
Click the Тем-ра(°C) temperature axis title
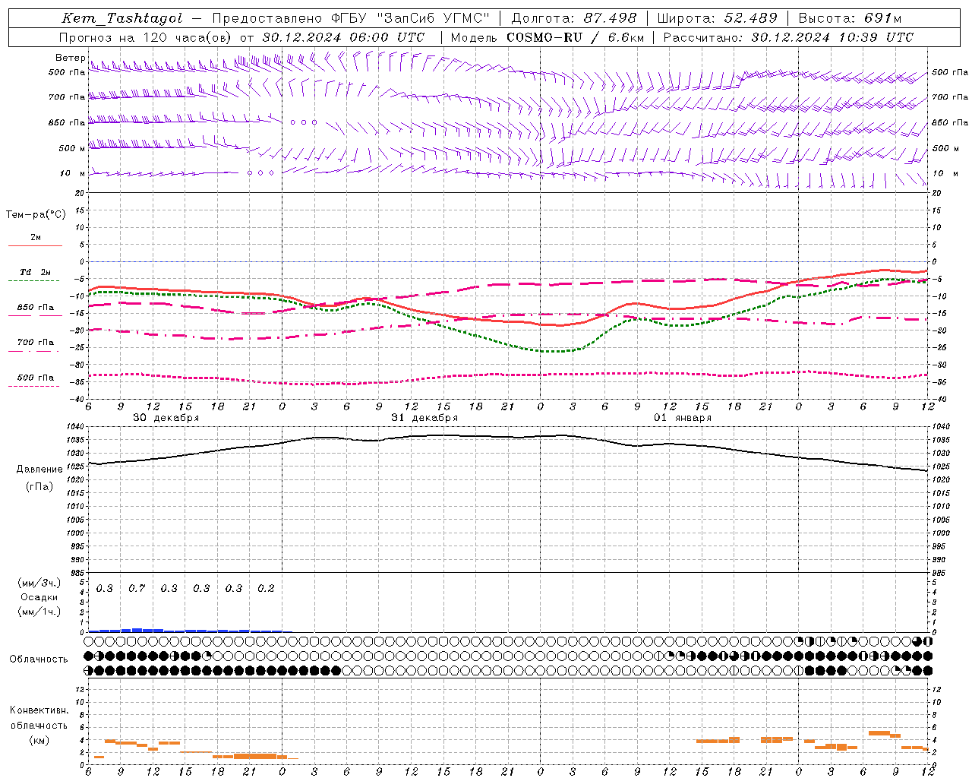pyautogui.click(x=36, y=215)
